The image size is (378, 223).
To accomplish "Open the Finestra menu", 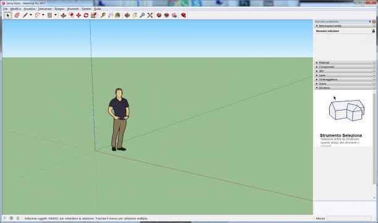I will (x=86, y=9).
